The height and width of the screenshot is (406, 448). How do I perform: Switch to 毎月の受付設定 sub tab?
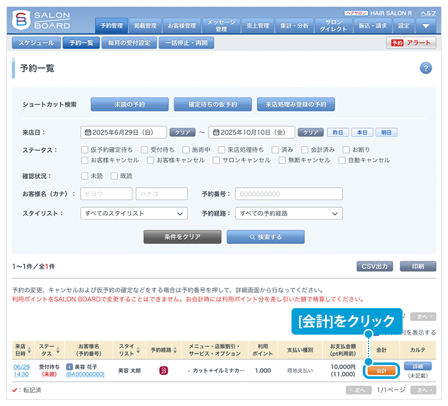[129, 43]
